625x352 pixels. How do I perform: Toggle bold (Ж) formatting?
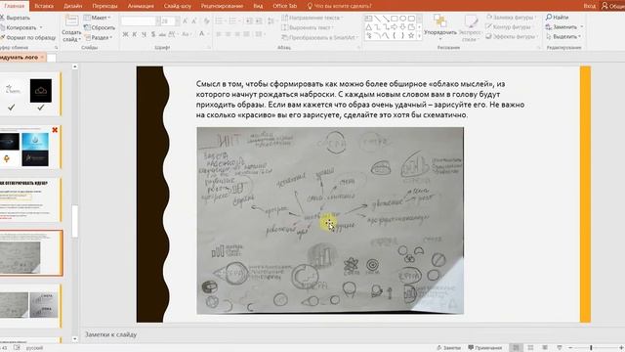pos(125,34)
